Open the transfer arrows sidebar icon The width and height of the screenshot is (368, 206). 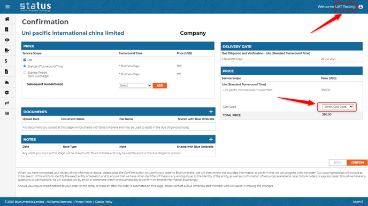(x=7, y=103)
